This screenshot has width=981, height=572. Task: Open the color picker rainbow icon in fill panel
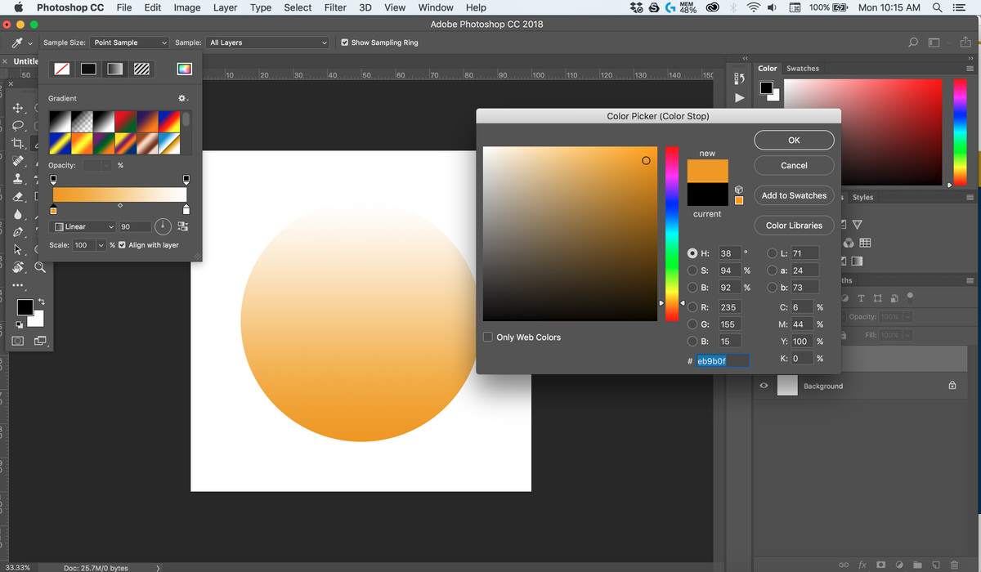pyautogui.click(x=184, y=69)
